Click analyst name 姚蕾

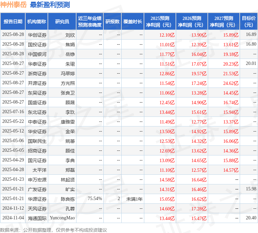[x=70, y=141]
